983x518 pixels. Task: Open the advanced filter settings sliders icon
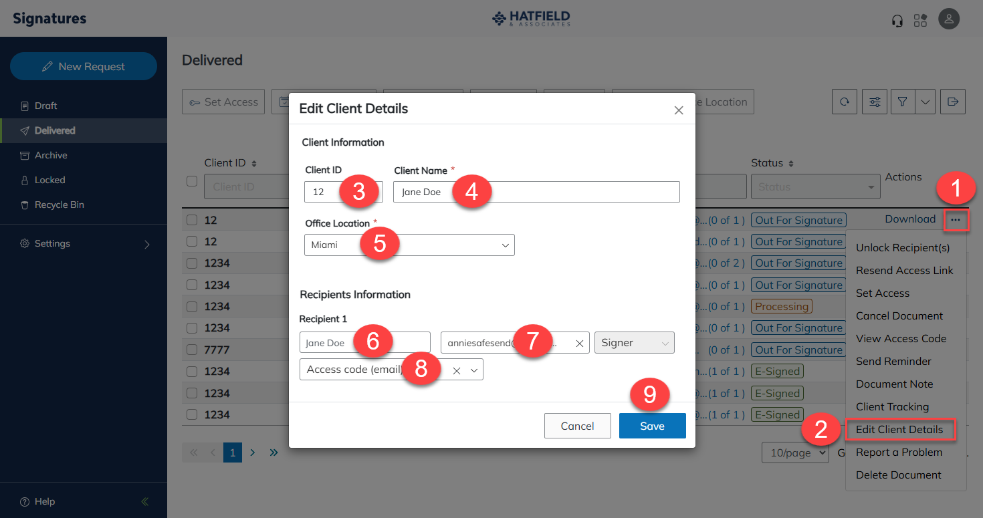874,102
